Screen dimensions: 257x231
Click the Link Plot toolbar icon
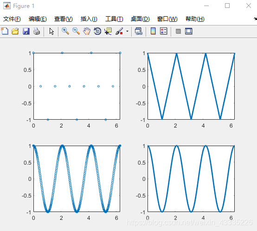[x=139, y=31]
